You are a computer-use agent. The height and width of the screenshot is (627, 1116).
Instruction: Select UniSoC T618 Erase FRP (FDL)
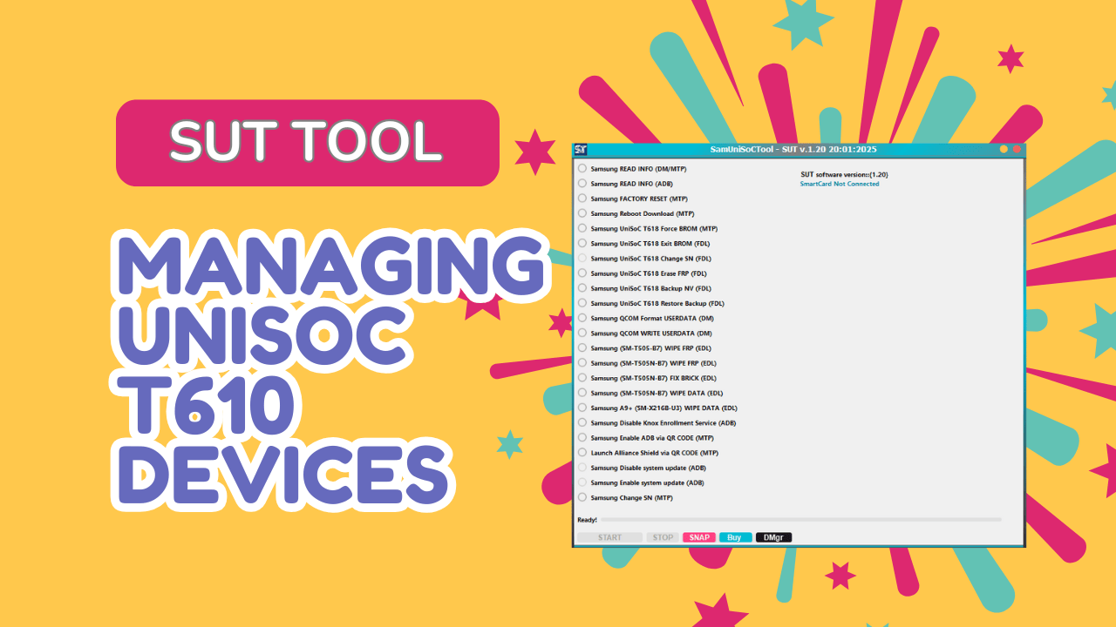tap(582, 273)
